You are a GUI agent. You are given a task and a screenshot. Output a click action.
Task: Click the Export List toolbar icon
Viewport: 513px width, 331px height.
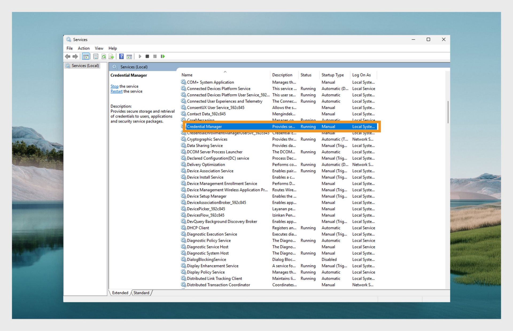point(111,56)
